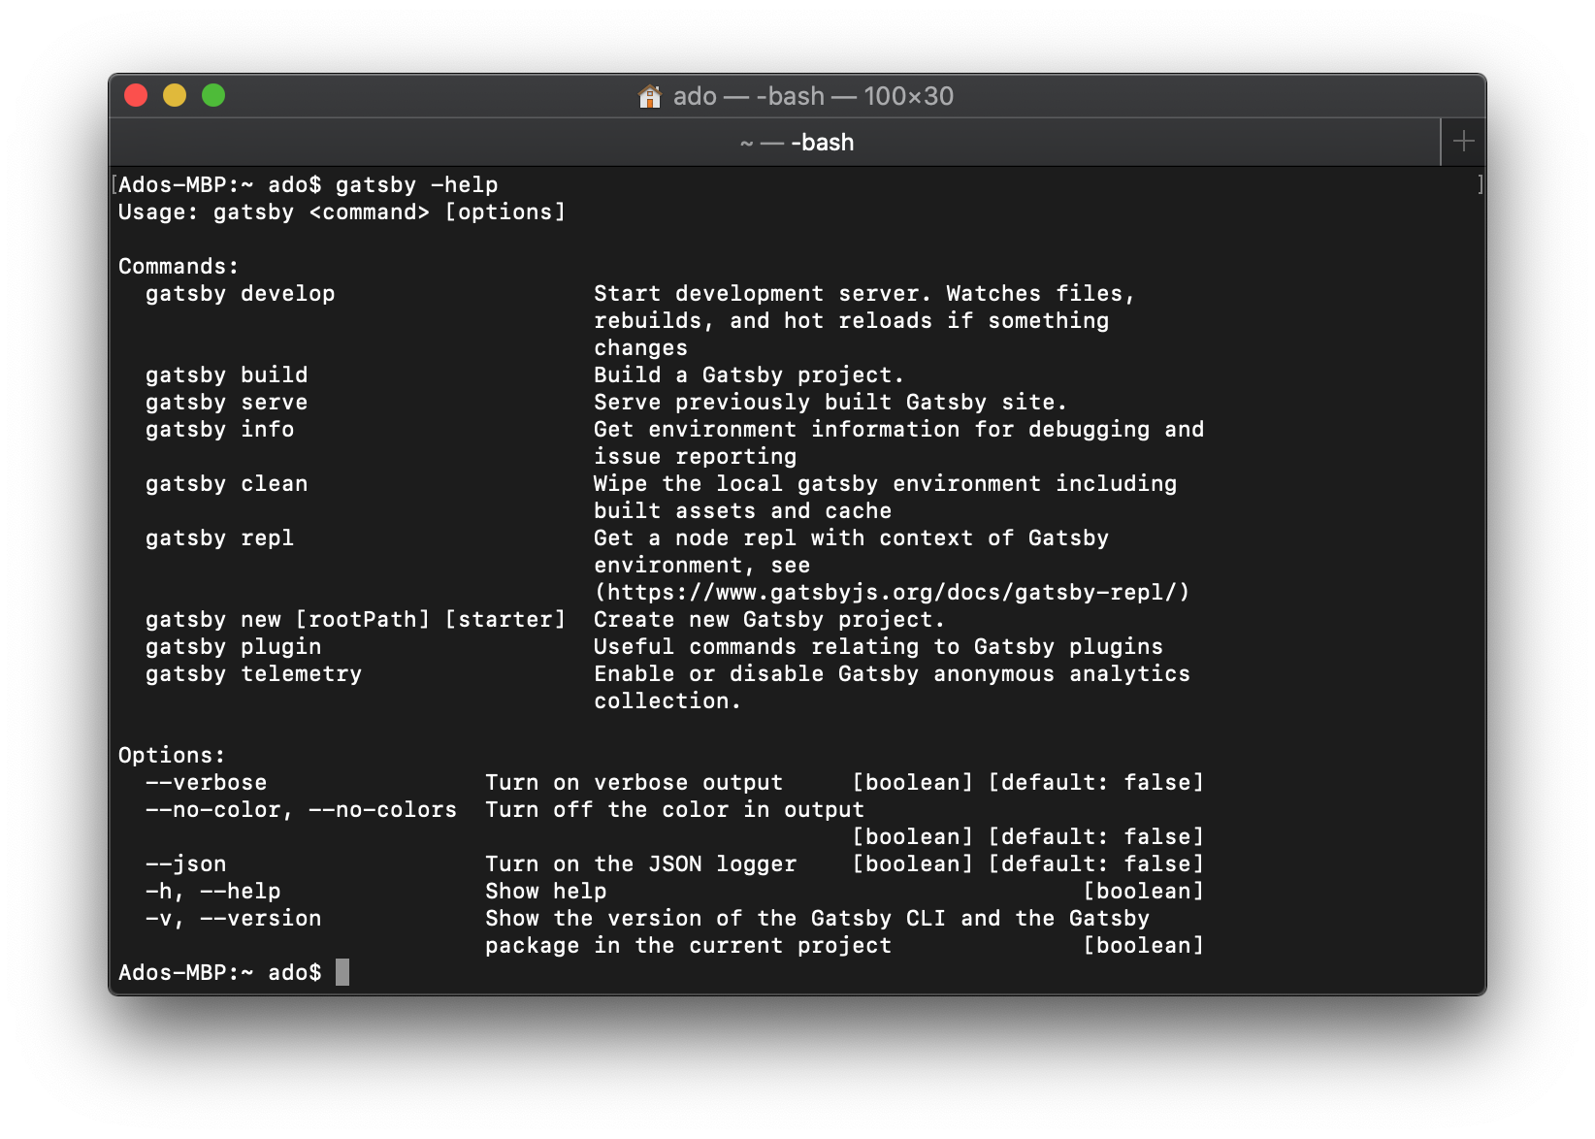Click 'Serve previously built Gatsby site.' description

[x=830, y=402]
